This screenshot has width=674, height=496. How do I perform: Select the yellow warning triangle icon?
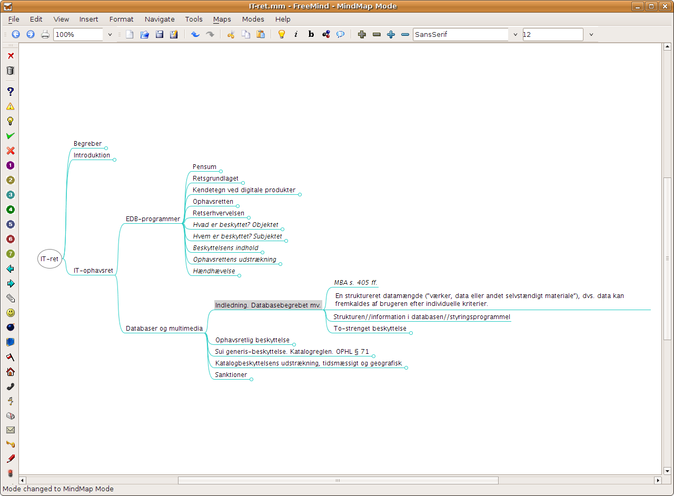[x=10, y=106]
